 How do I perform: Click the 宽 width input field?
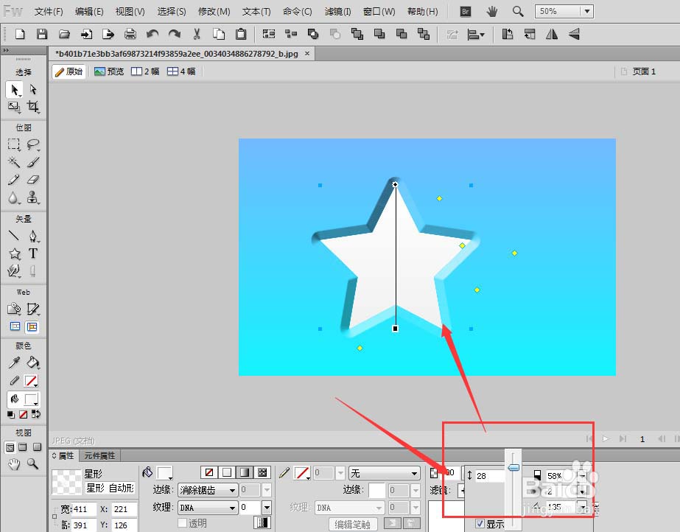coord(83,509)
